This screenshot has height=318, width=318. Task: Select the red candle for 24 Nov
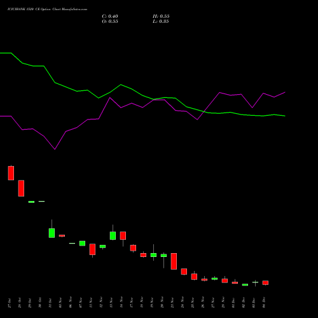[184, 272]
